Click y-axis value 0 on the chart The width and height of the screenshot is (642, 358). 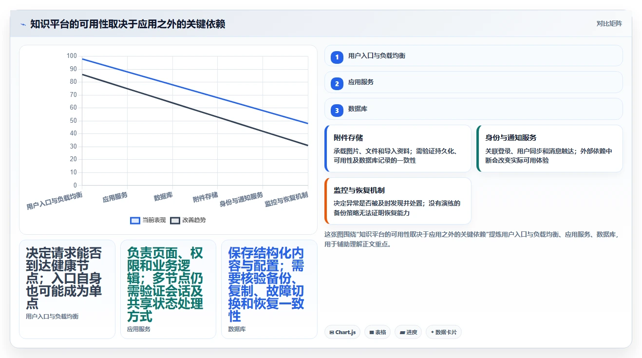click(x=75, y=185)
